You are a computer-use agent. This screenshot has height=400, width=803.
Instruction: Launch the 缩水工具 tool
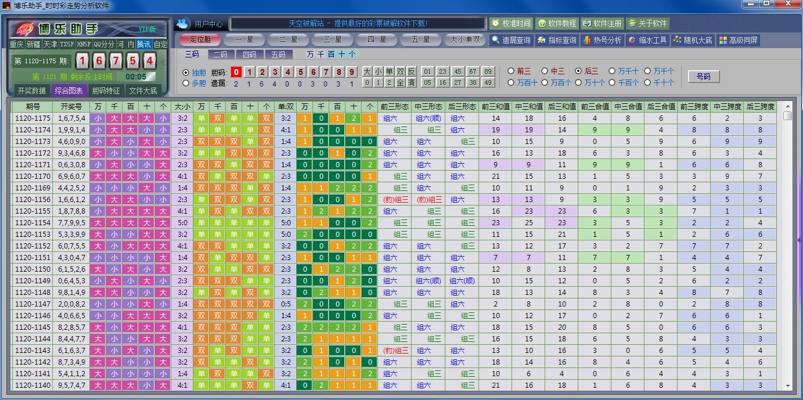pyautogui.click(x=647, y=40)
